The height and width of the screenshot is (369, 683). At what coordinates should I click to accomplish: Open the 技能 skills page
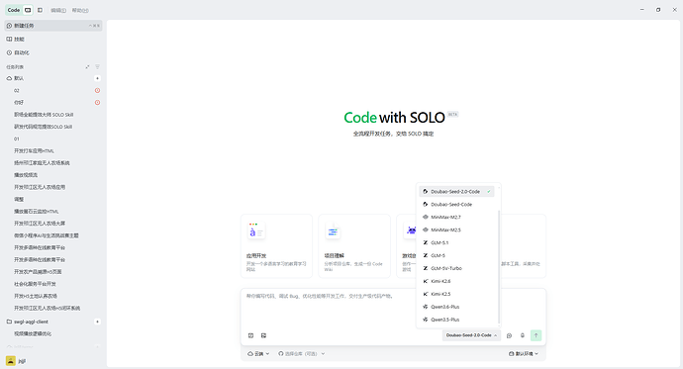click(x=53, y=40)
